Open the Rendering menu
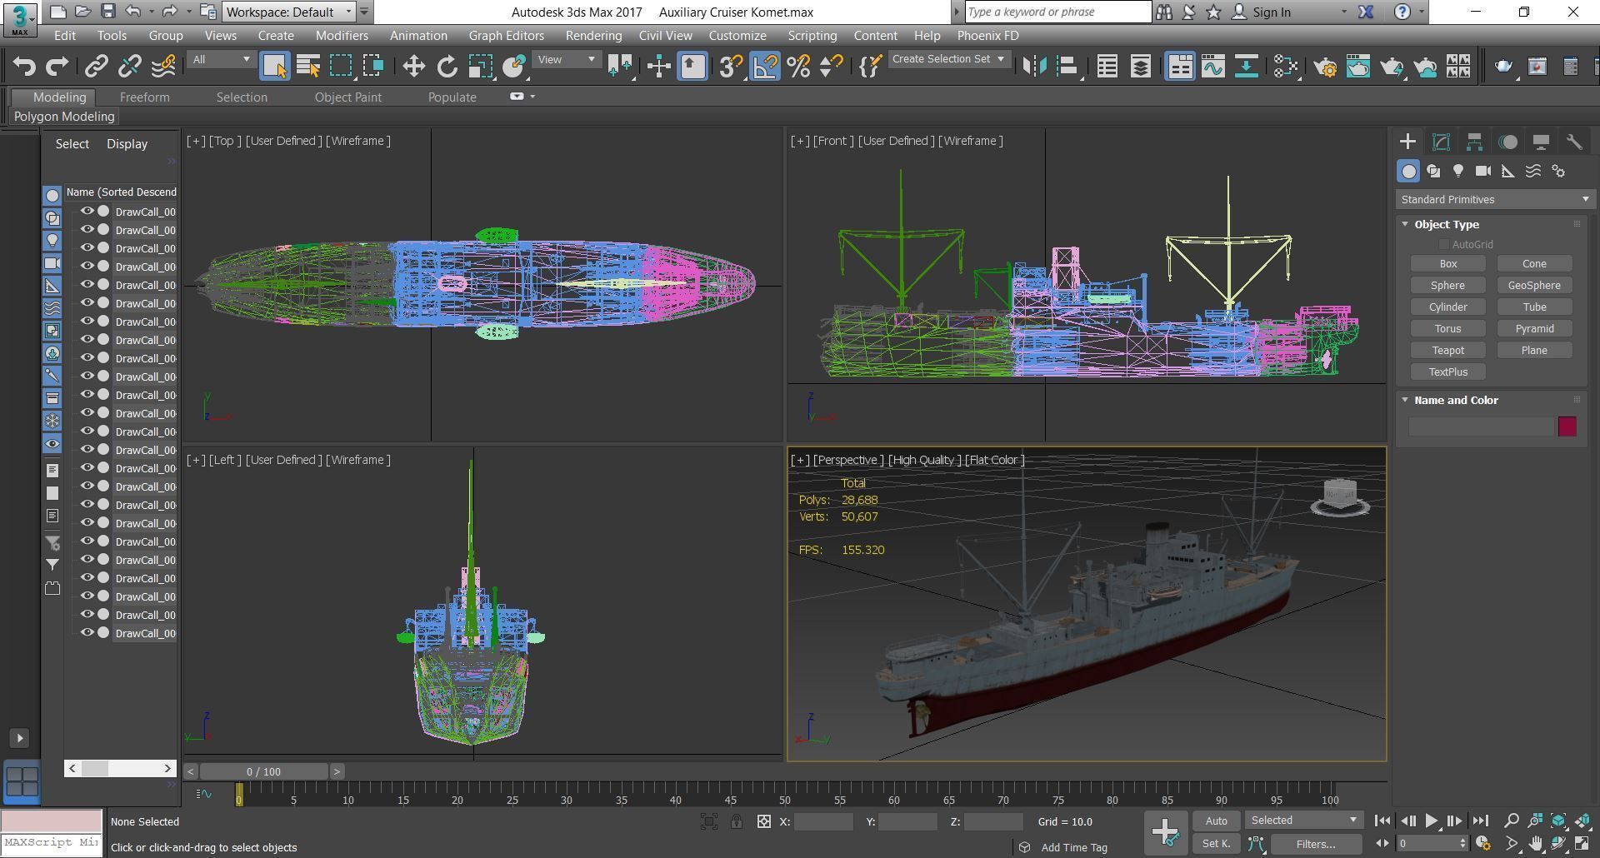The width and height of the screenshot is (1600, 858). [x=593, y=36]
